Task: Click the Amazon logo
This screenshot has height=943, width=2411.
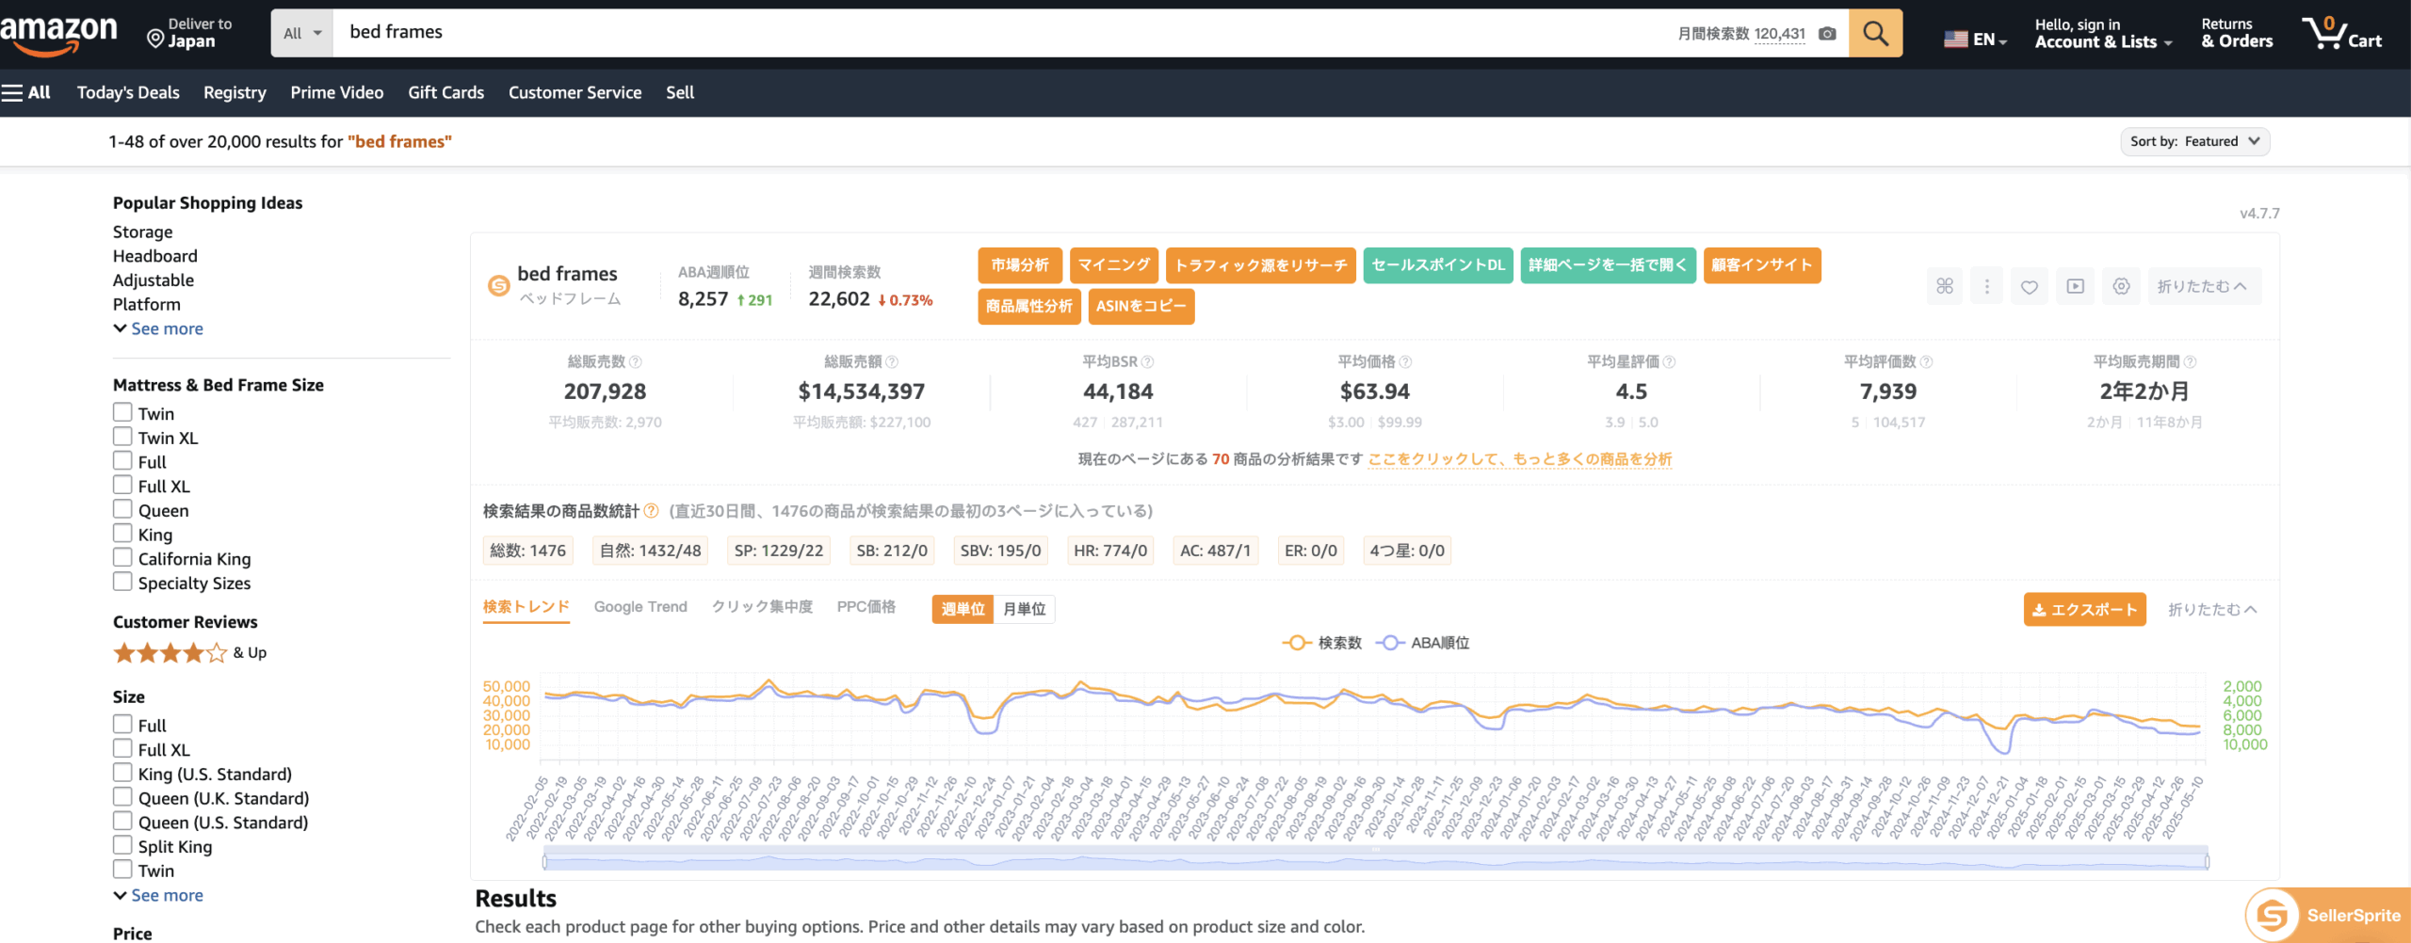Action: click(x=58, y=34)
